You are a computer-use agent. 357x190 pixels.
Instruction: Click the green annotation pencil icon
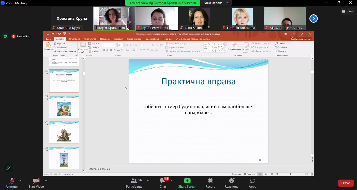pyautogui.click(x=8, y=168)
